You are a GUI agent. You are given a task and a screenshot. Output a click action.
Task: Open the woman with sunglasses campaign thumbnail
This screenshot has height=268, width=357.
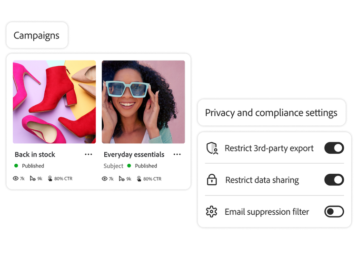coord(143,102)
